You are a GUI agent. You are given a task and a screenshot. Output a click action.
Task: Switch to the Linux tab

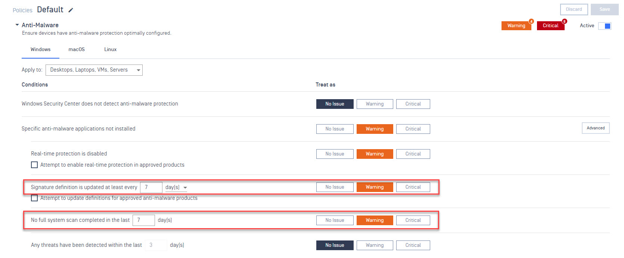(x=111, y=50)
